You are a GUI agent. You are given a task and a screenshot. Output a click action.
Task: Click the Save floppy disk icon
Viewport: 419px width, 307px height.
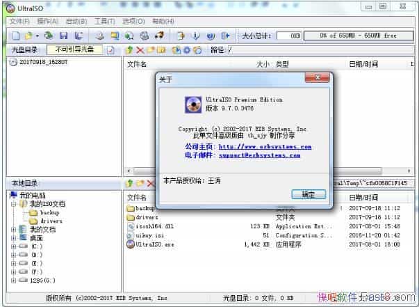[x=64, y=36]
